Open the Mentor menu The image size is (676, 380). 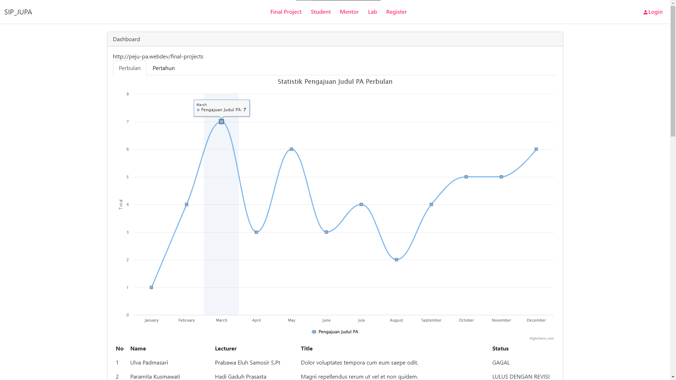[349, 12]
